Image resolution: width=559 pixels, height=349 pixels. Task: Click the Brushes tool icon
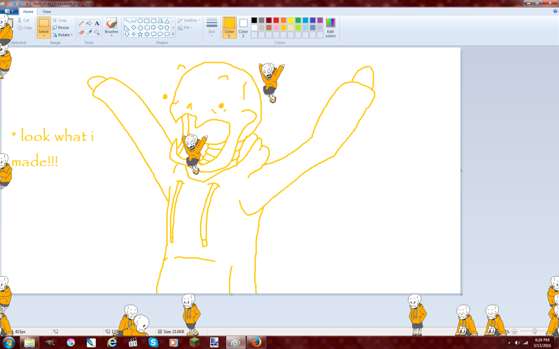(x=111, y=23)
